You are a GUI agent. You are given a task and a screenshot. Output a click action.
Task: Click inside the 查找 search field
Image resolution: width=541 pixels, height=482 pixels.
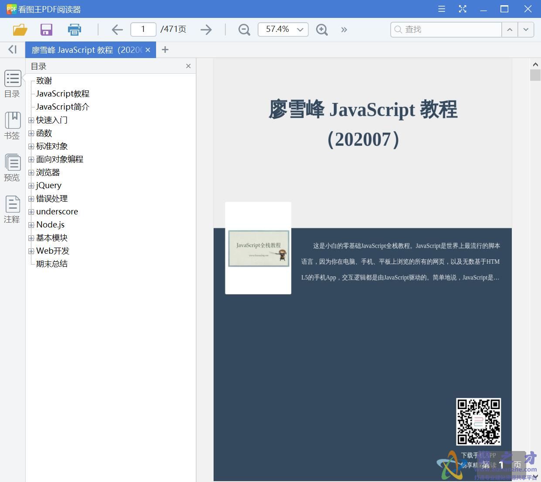(x=445, y=29)
